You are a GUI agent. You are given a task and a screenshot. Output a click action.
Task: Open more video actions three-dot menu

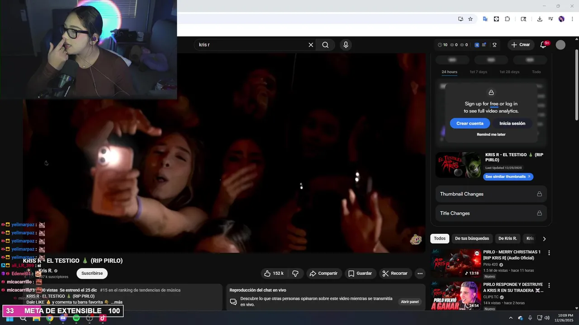[420, 273]
